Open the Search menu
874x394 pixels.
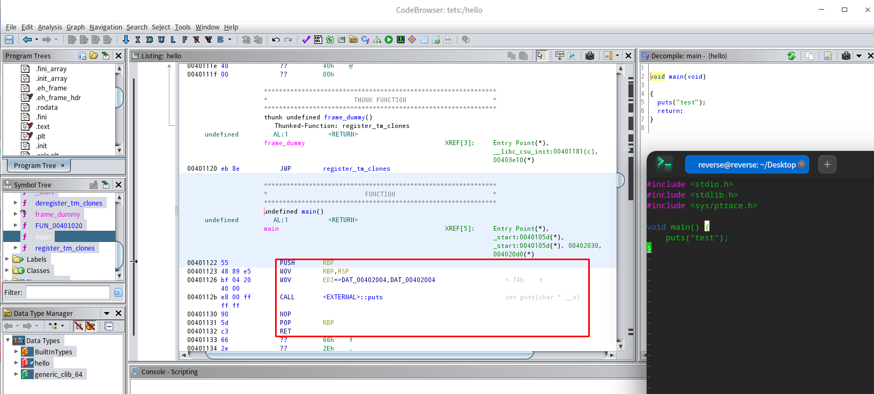click(137, 27)
